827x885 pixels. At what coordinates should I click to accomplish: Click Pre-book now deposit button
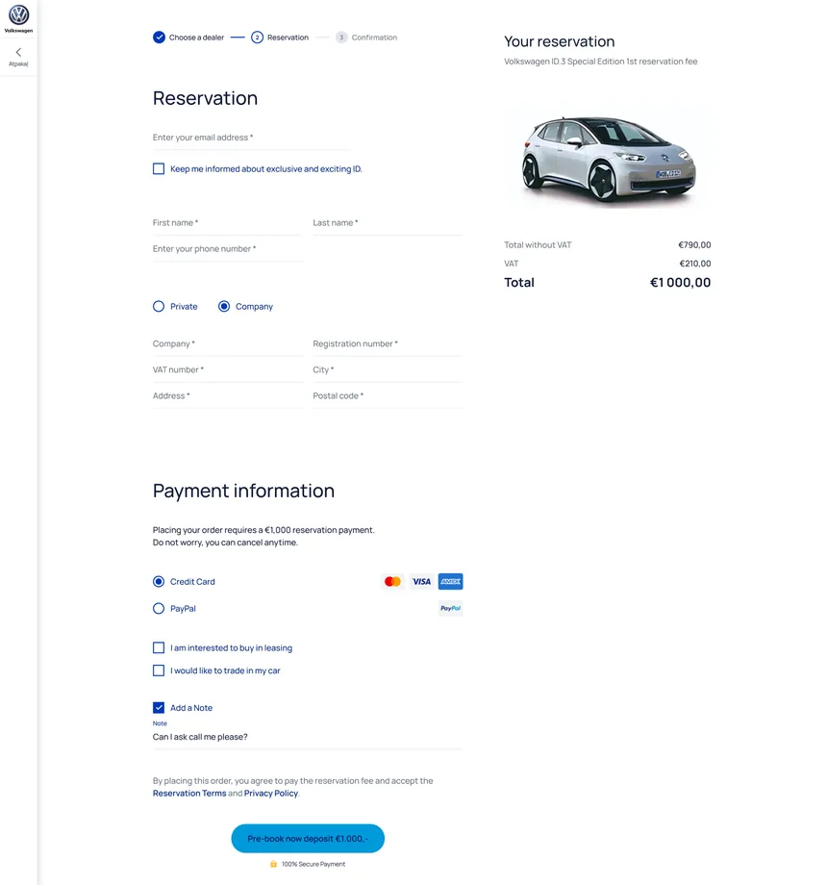[308, 839]
